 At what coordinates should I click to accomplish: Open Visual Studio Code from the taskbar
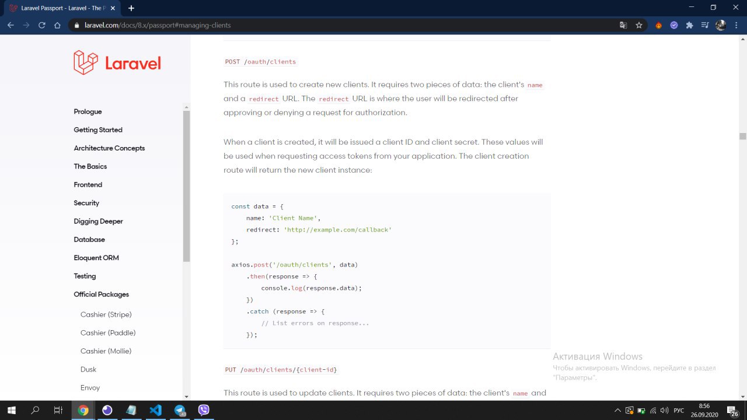(155, 410)
